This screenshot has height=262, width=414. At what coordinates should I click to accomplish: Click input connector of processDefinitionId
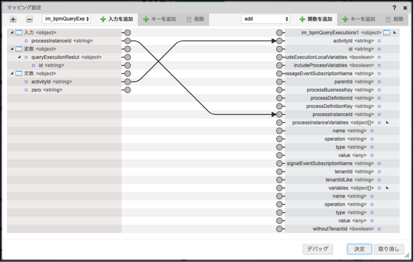pos(279,98)
